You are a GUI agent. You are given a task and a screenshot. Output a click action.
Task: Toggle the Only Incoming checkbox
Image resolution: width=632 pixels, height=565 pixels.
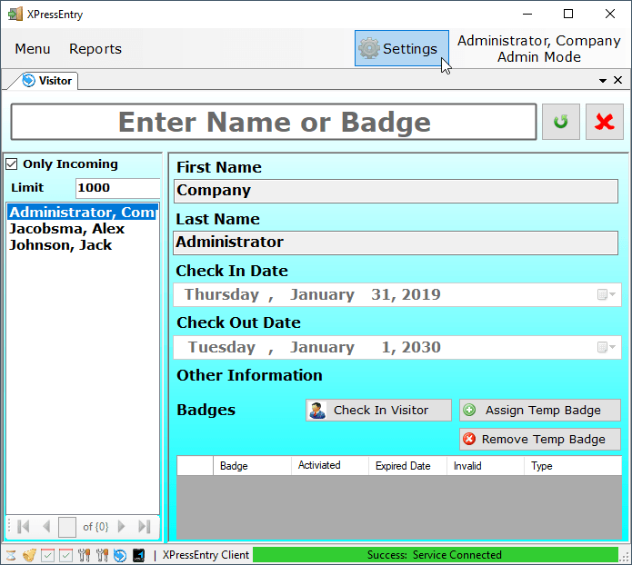11,164
